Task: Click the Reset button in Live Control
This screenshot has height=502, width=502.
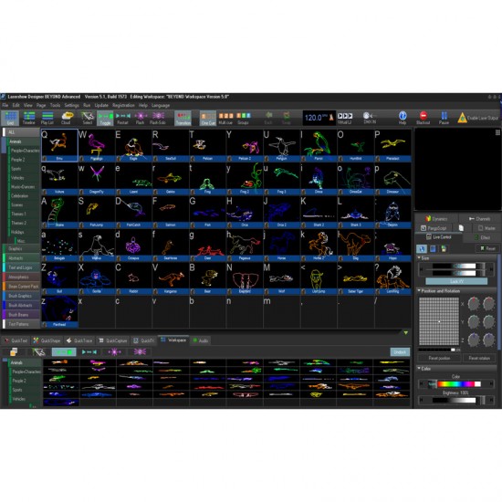Action: tap(488, 248)
